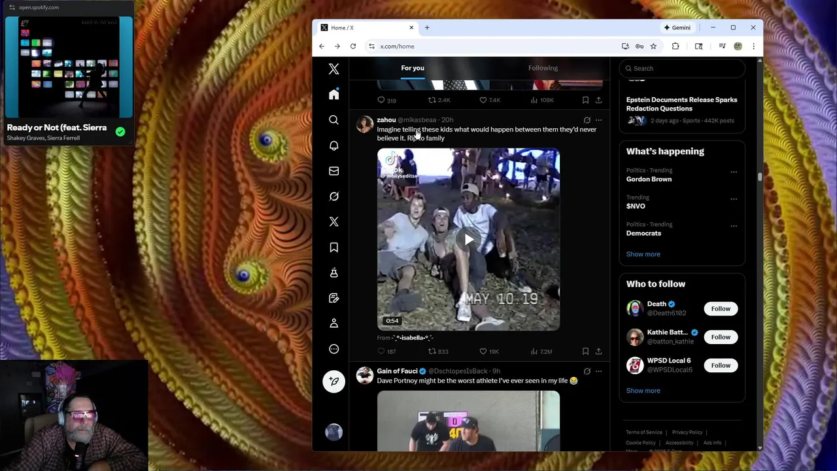
Task: Open Ads info footer dropdown
Action: [712, 443]
